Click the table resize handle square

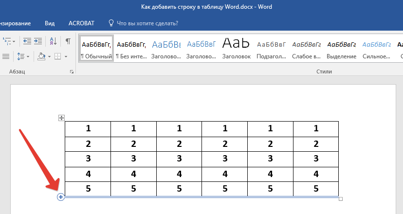click(x=341, y=199)
